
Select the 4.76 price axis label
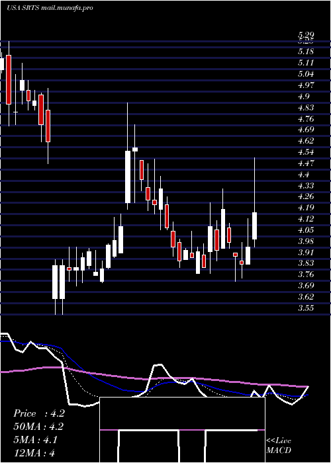pyautogui.click(x=306, y=118)
